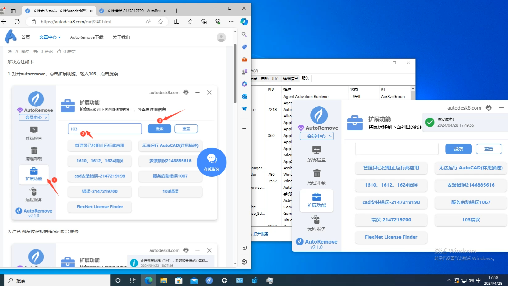Add page to favorites with star icon
This screenshot has height=286, width=508.
160,22
